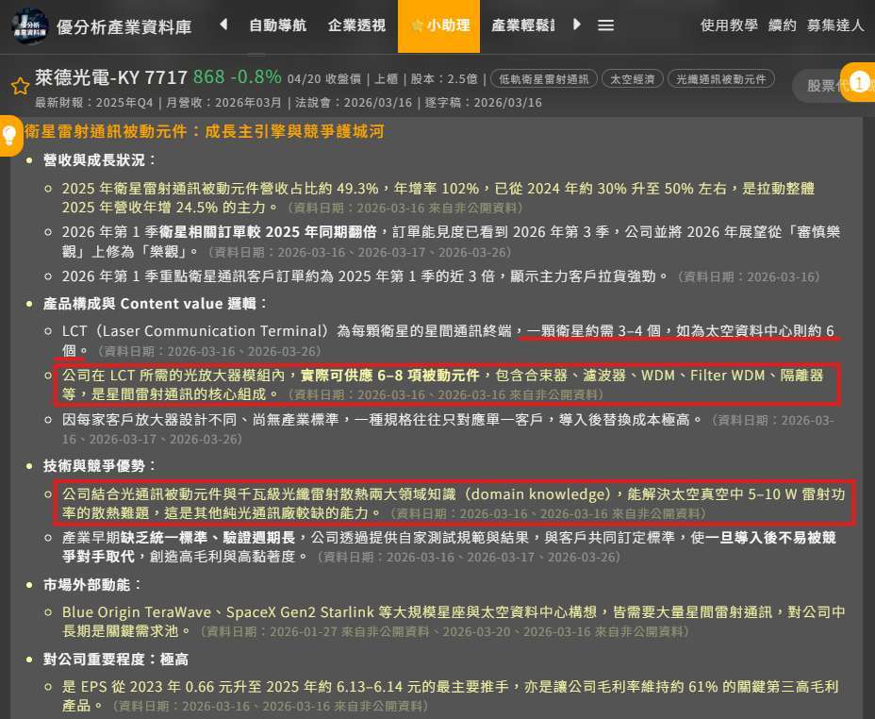This screenshot has height=719, width=875.
Task: Click the orange notification badge showing 1
Action: (859, 82)
